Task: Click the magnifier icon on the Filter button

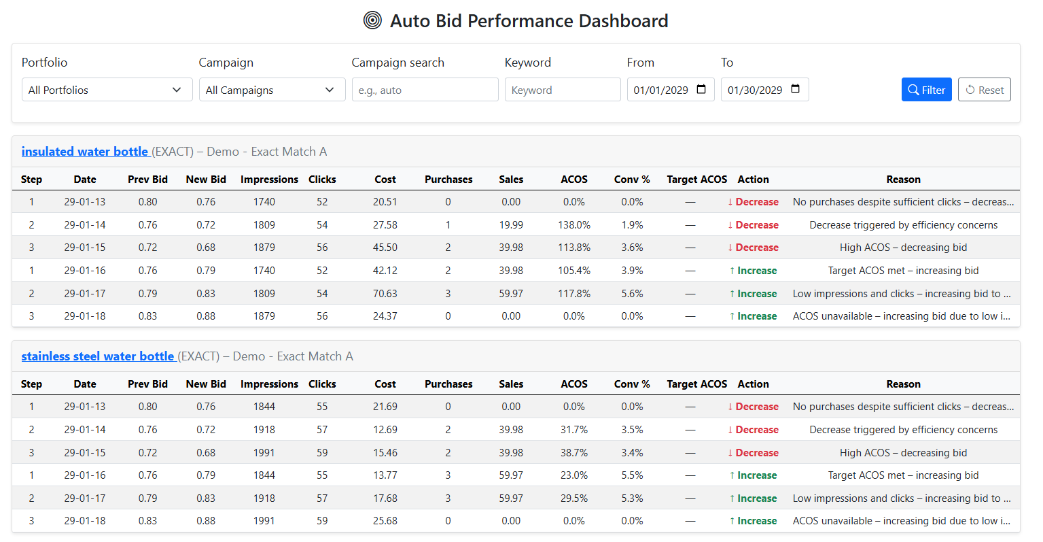Action: coord(913,90)
